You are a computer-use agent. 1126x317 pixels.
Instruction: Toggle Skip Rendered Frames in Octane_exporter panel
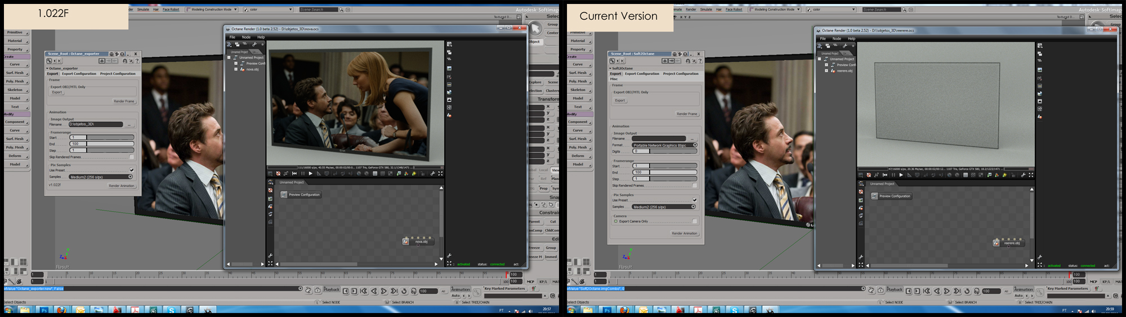132,157
